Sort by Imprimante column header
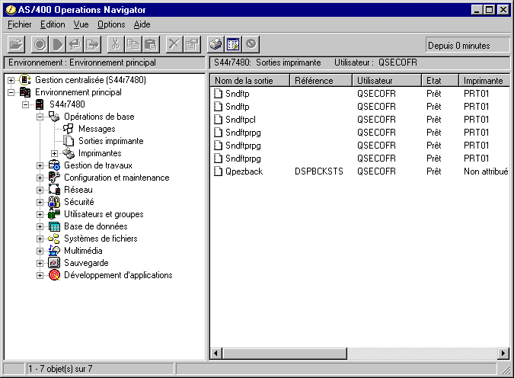 click(484, 80)
